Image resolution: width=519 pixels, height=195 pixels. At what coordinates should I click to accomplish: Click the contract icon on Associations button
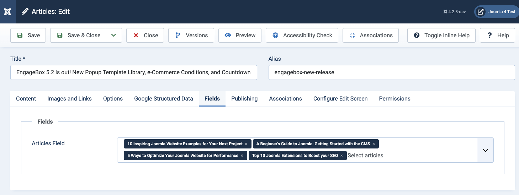tap(352, 35)
